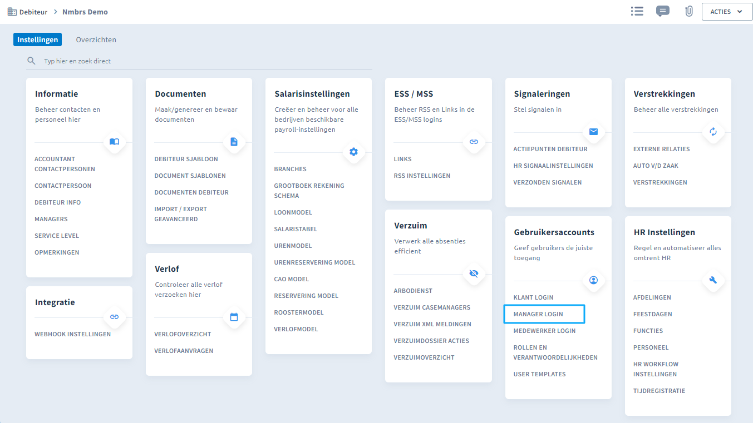The height and width of the screenshot is (423, 753).
Task: Switch to the Overzichten tab
Action: [x=96, y=39]
